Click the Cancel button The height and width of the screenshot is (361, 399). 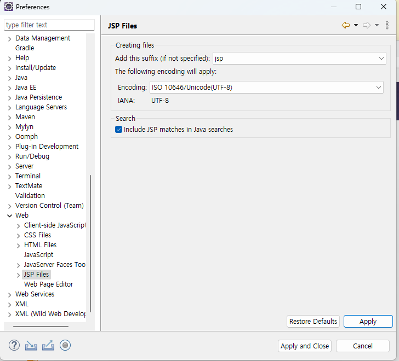tap(363, 346)
